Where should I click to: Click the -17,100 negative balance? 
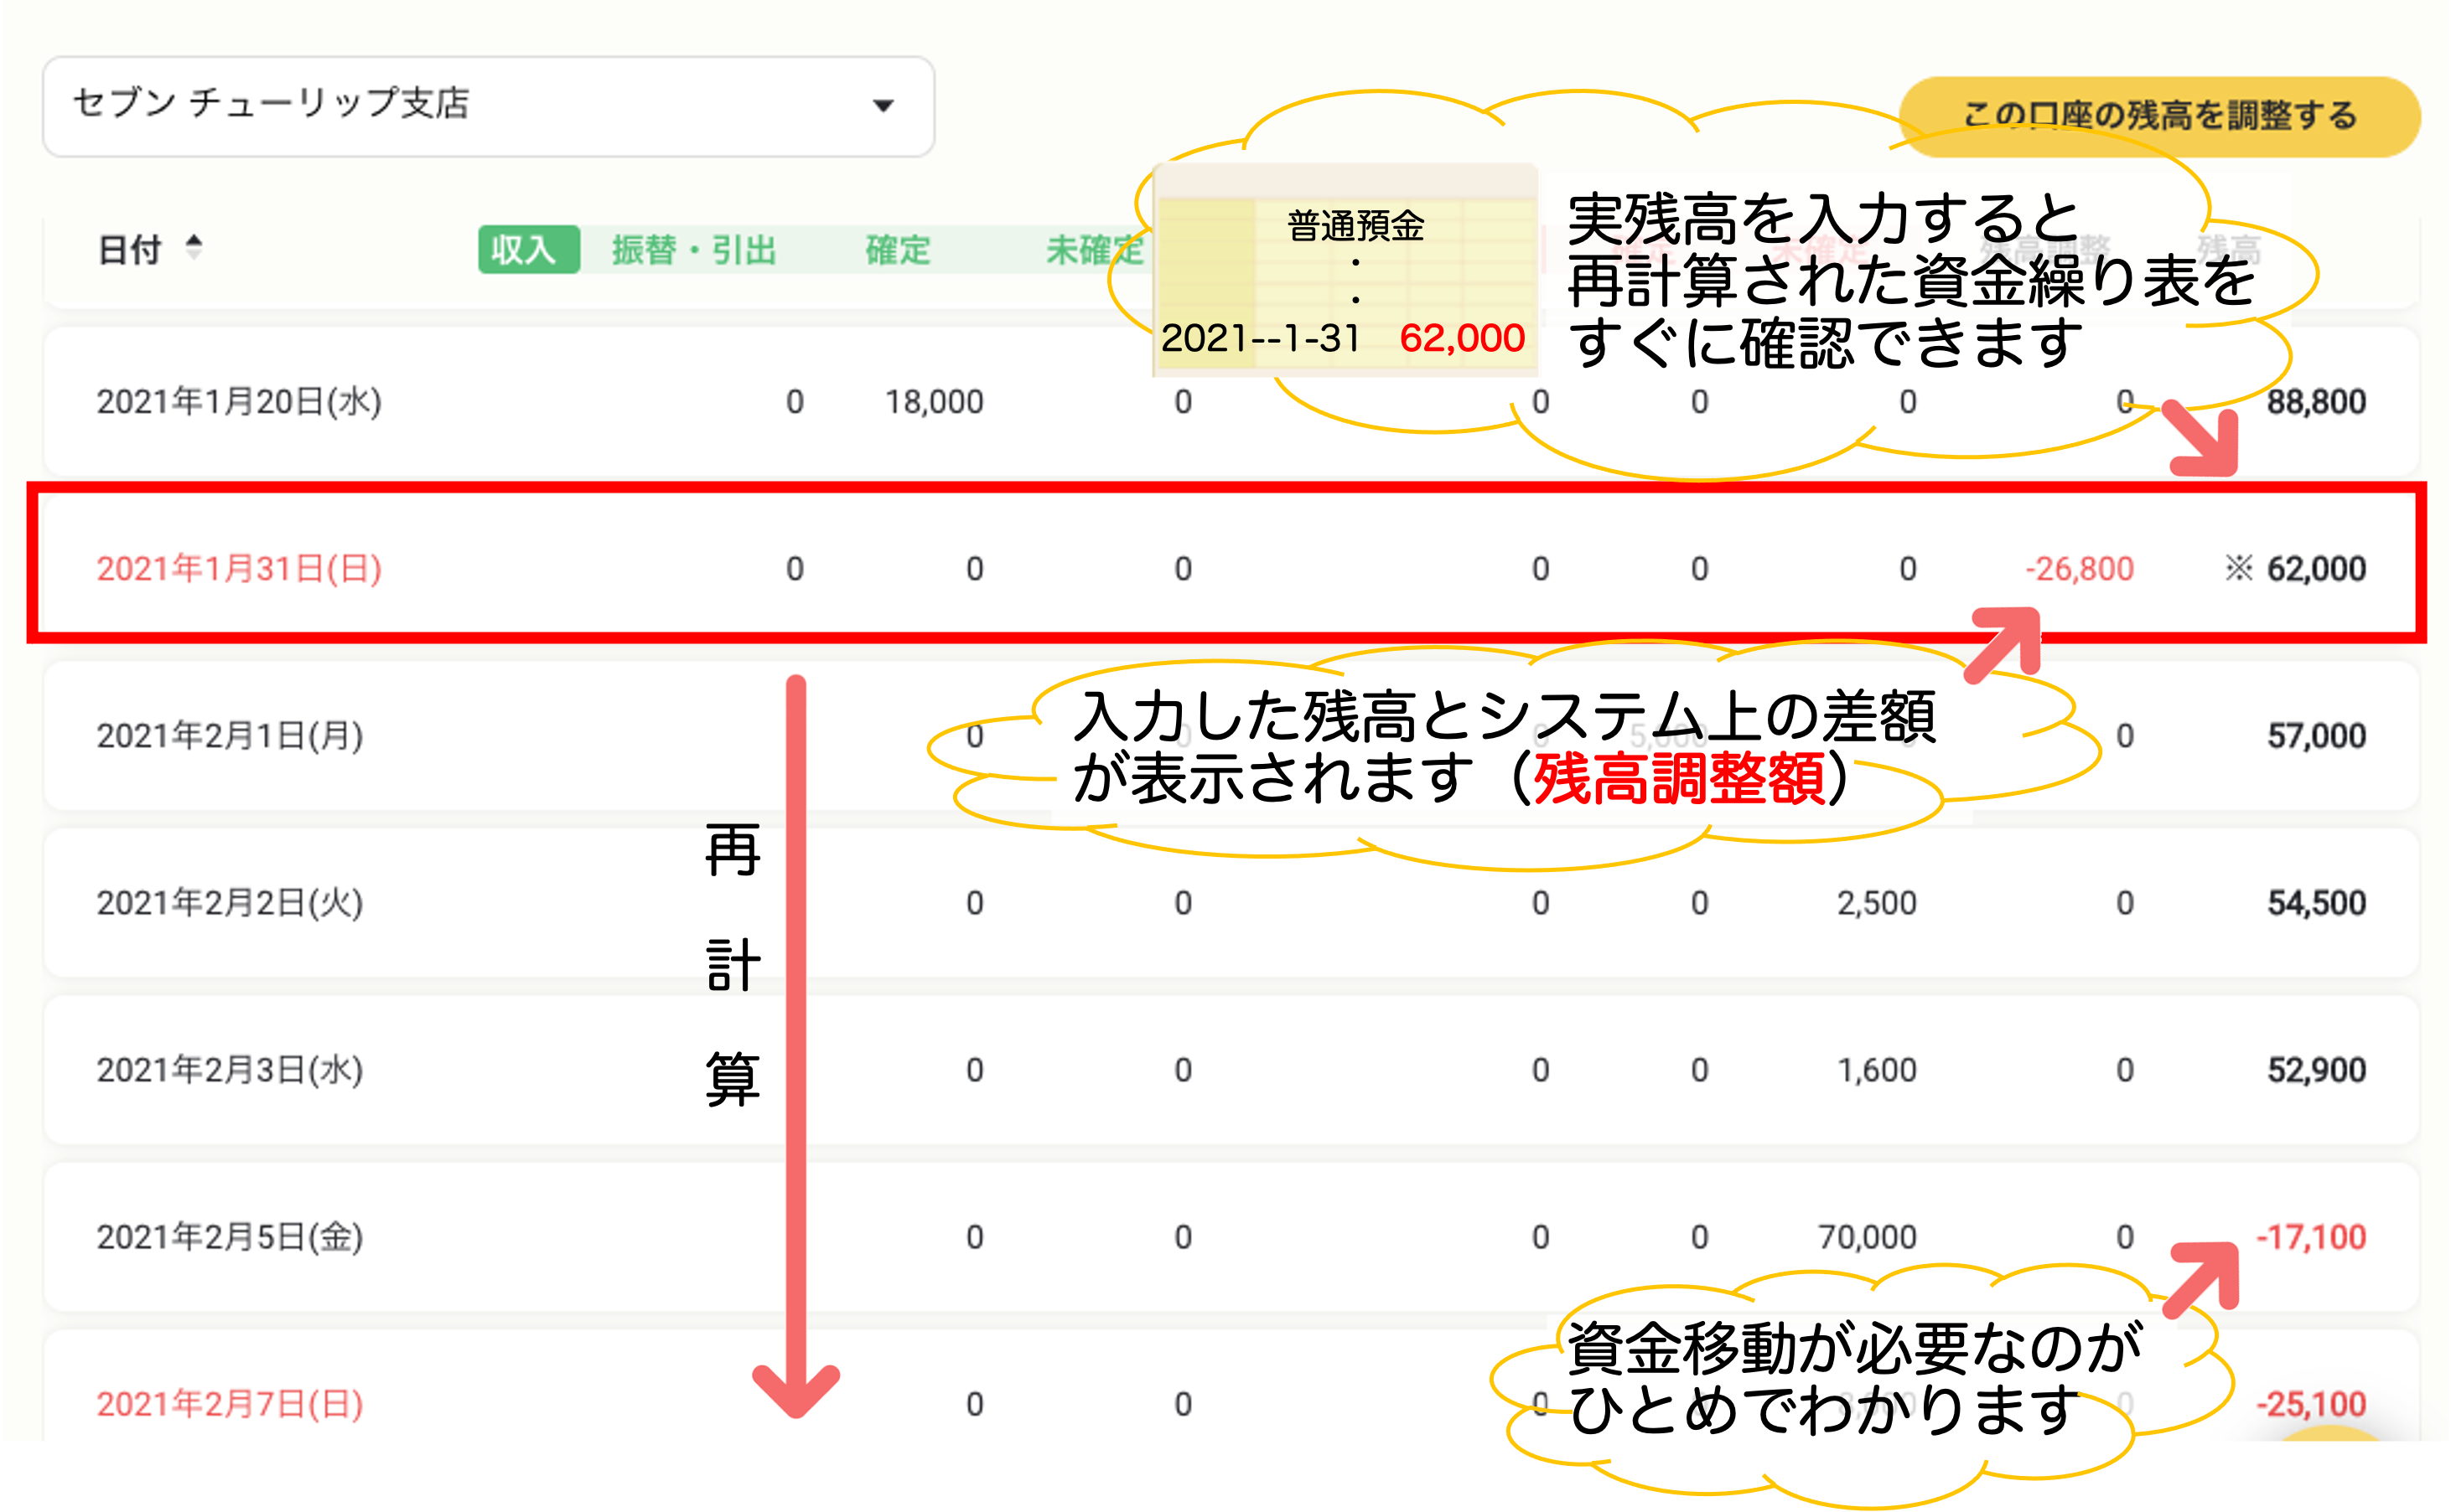pyautogui.click(x=2311, y=1237)
